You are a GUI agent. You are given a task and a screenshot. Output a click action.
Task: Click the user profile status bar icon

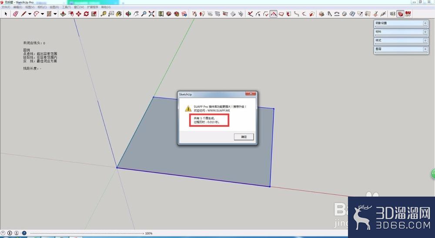17,233
